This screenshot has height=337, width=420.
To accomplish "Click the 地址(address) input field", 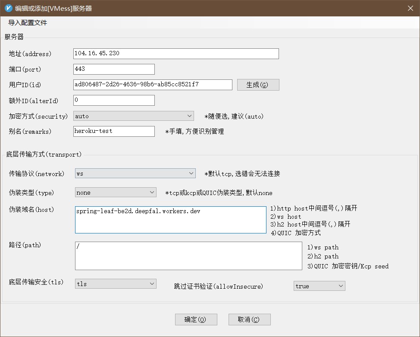I will click(176, 54).
